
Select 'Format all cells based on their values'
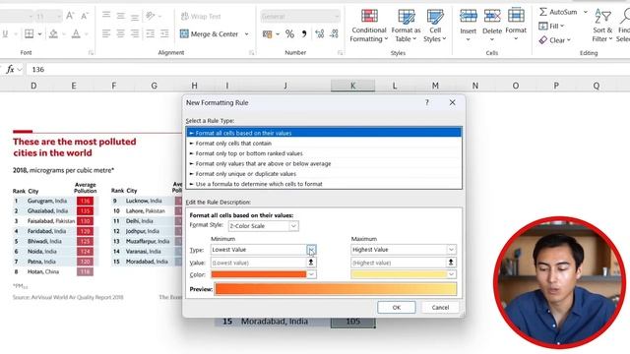(324, 133)
